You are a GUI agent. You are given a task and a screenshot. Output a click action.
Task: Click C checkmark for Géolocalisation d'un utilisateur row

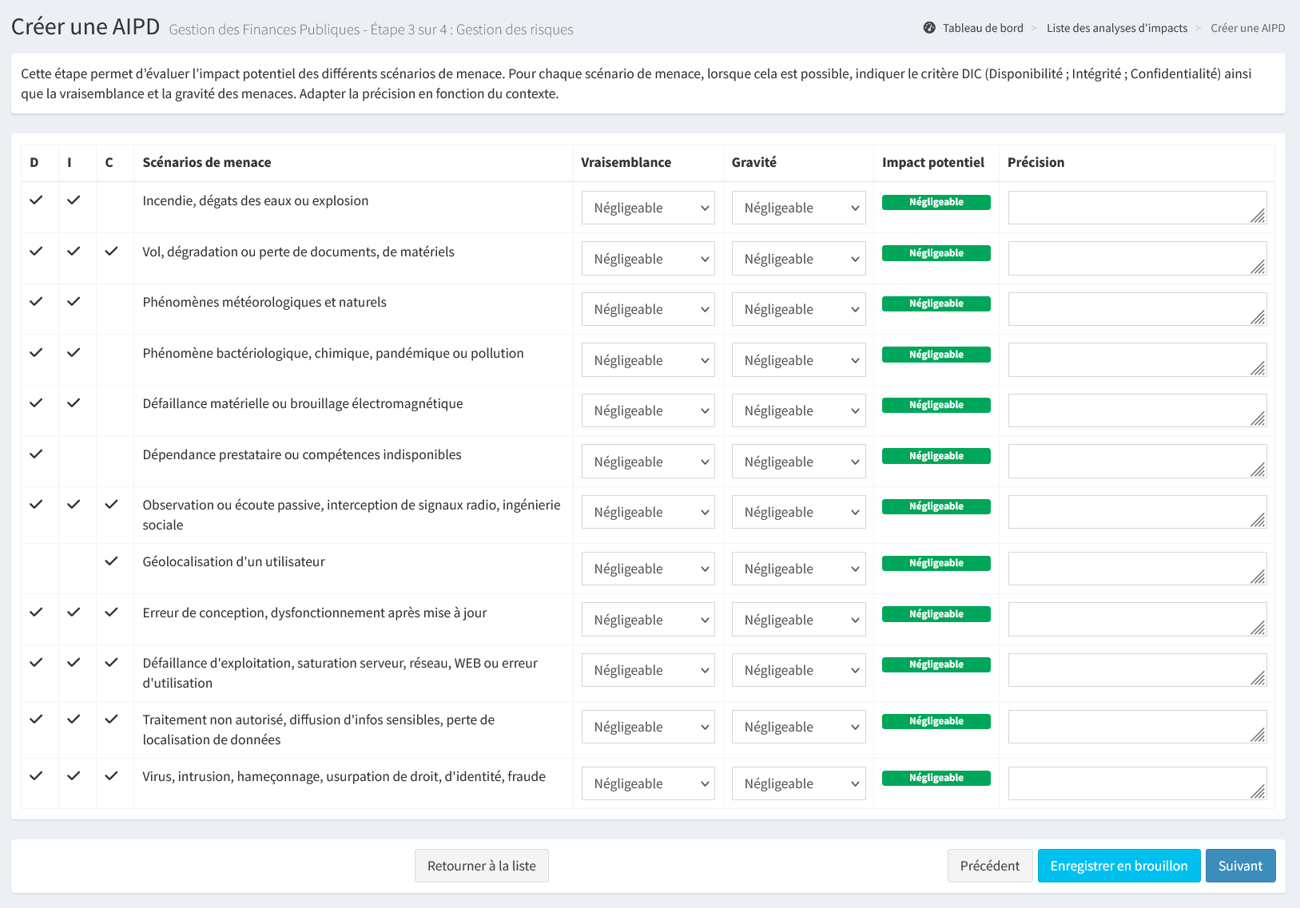click(x=111, y=561)
